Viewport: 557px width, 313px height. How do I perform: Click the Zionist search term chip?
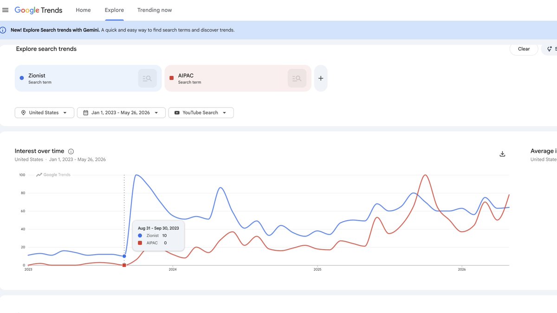tap(88, 78)
